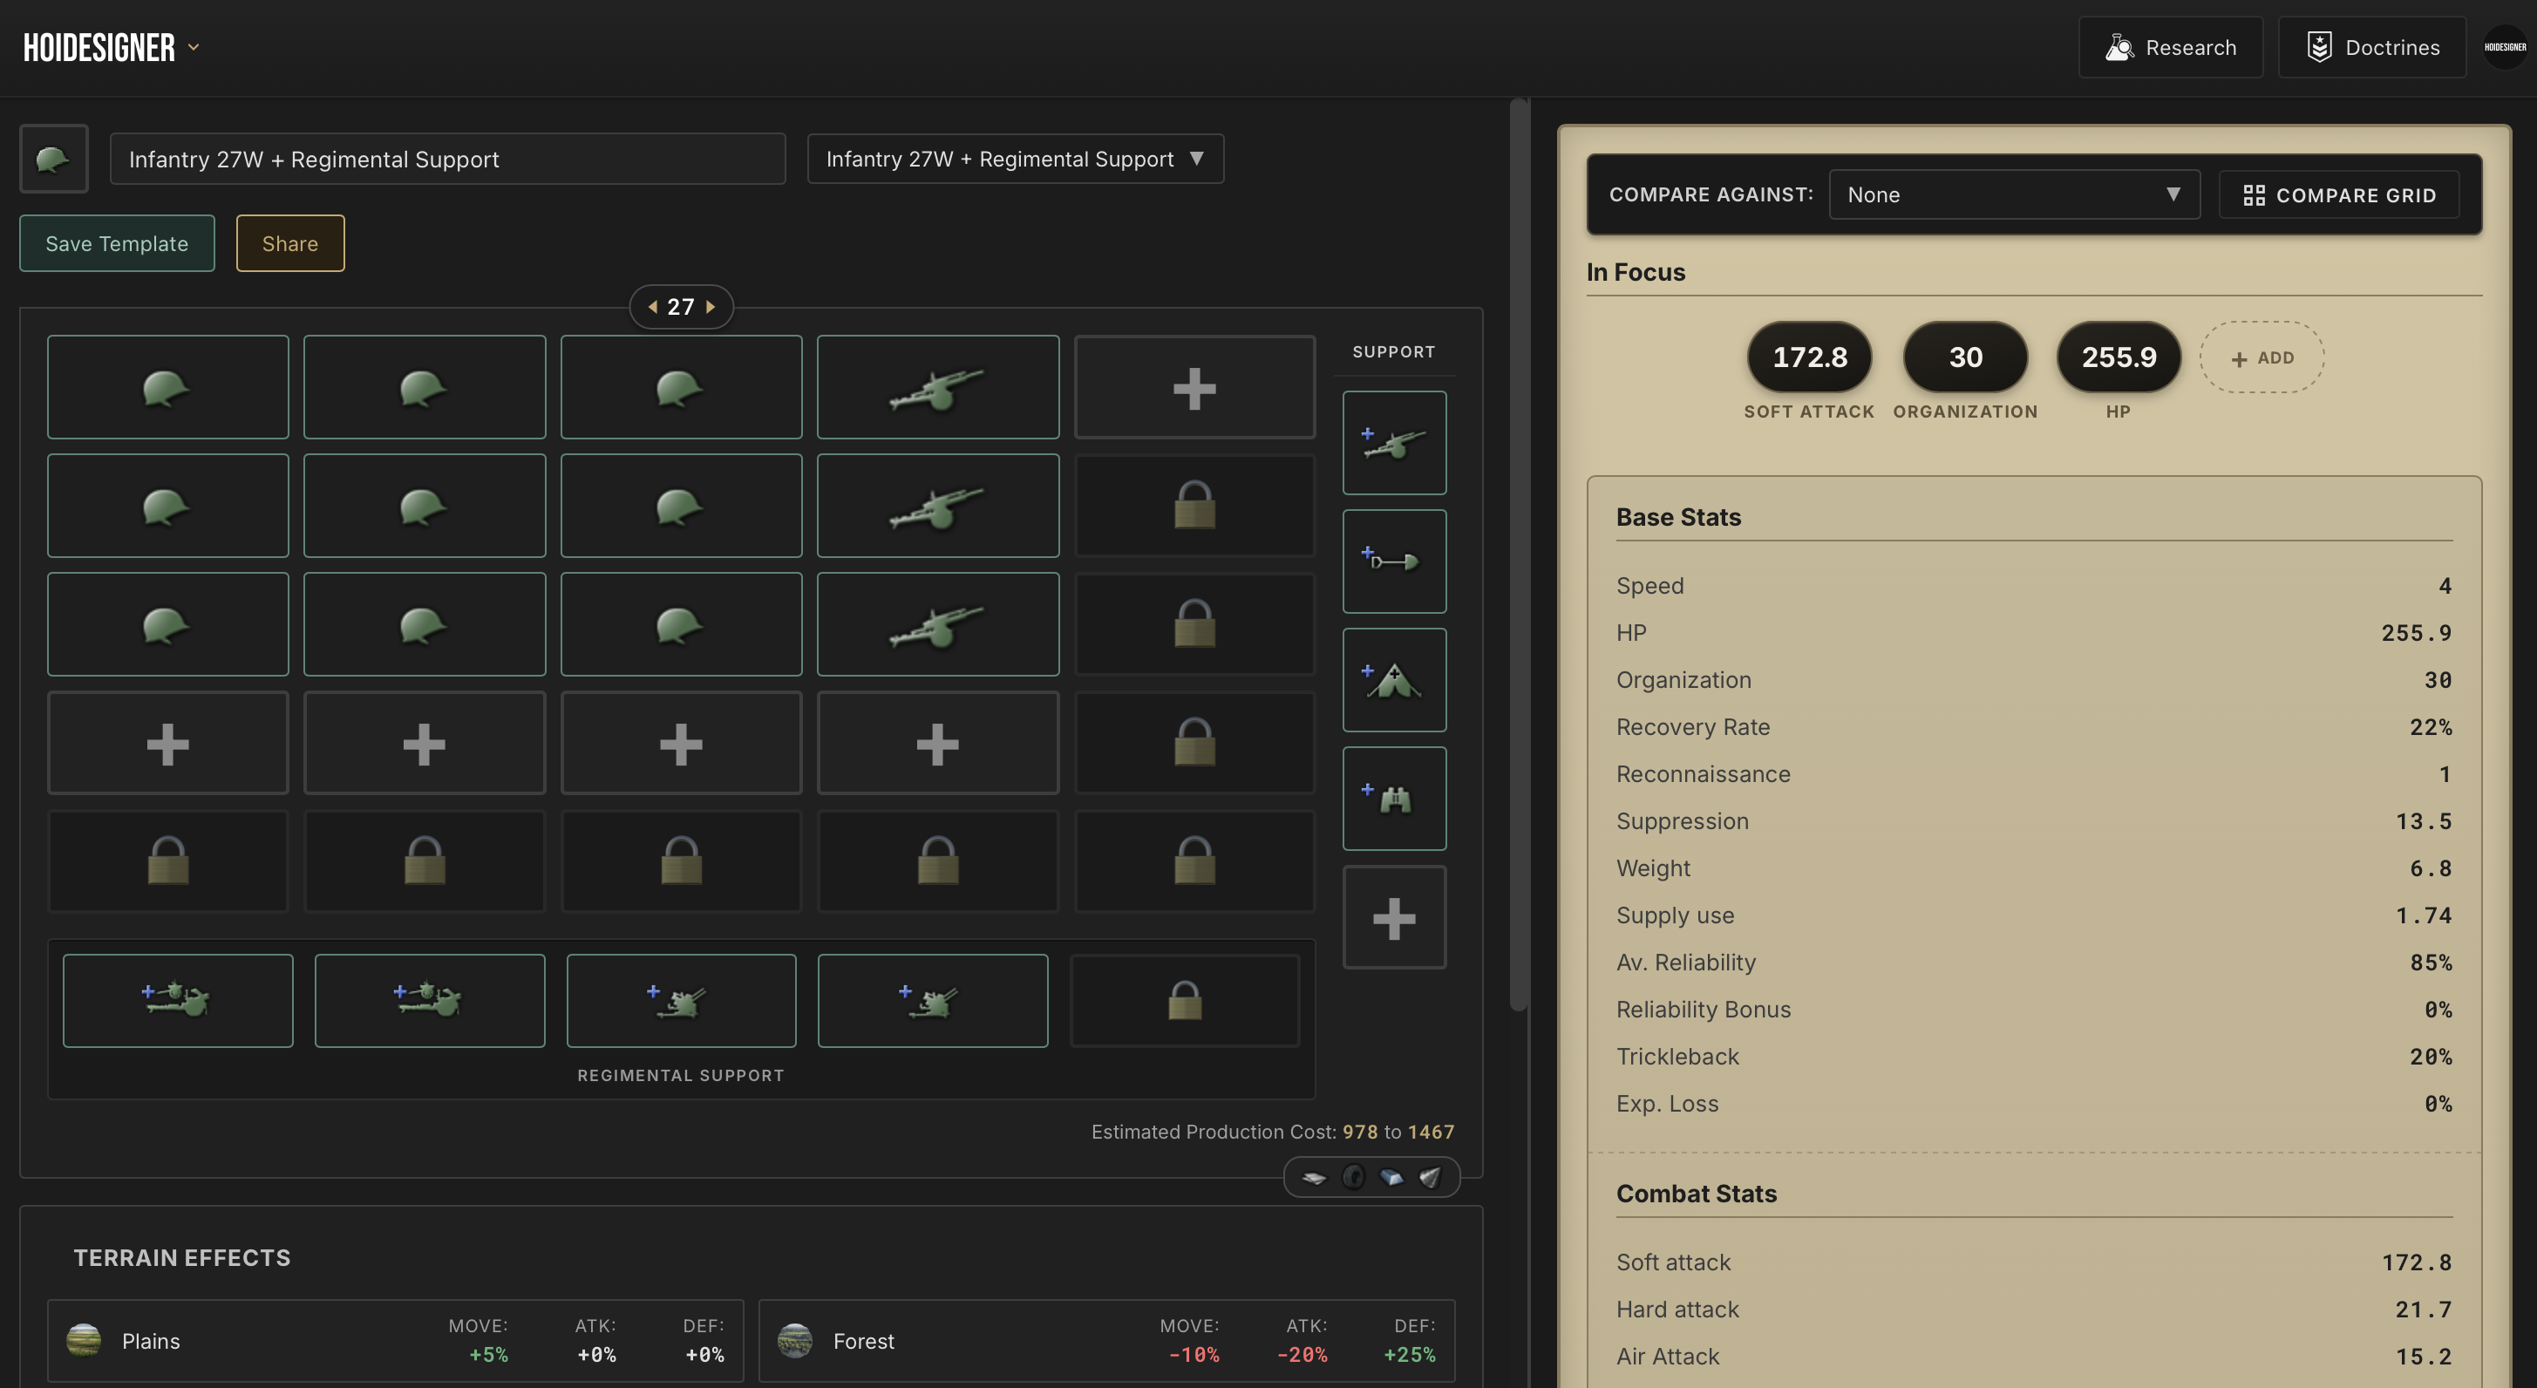Click the rubber tire resource icon
The image size is (2537, 1388).
[1353, 1177]
